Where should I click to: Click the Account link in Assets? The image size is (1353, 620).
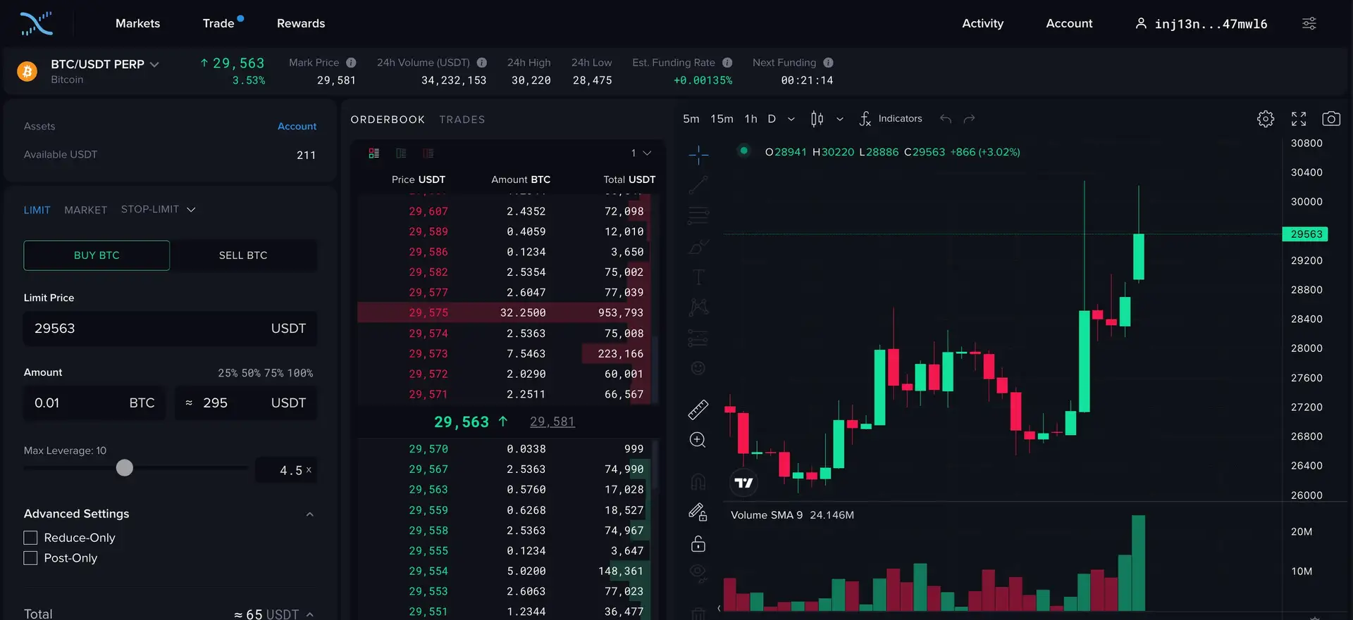point(297,127)
